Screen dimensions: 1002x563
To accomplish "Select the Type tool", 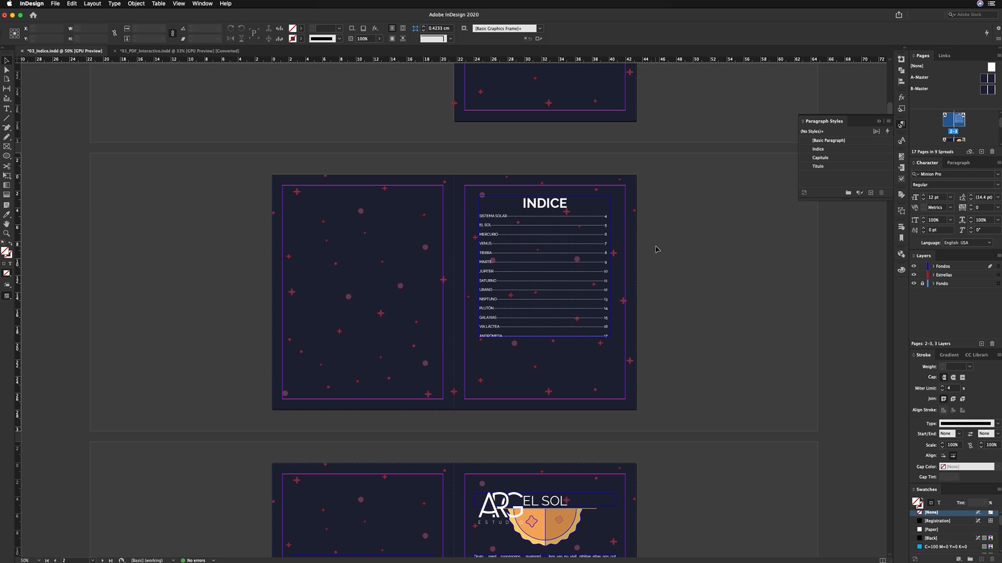I will (7, 108).
